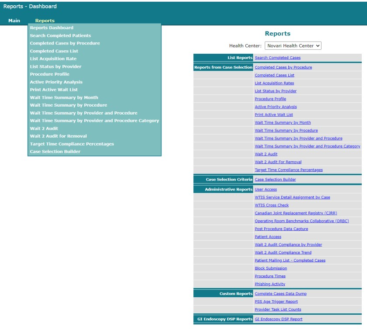The image size is (367, 330).
Task: Select Completed Cases by Procedure in the dropdown menu
Action: click(x=65, y=43)
